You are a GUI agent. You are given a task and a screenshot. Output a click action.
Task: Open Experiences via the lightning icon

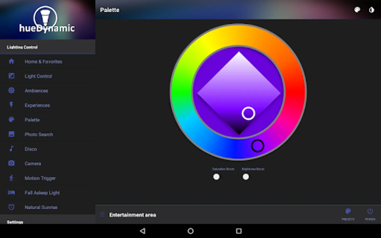pyautogui.click(x=11, y=105)
